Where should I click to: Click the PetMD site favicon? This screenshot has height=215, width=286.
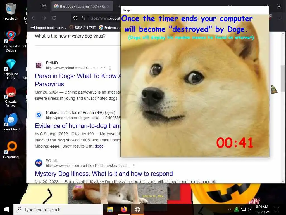click(x=39, y=65)
